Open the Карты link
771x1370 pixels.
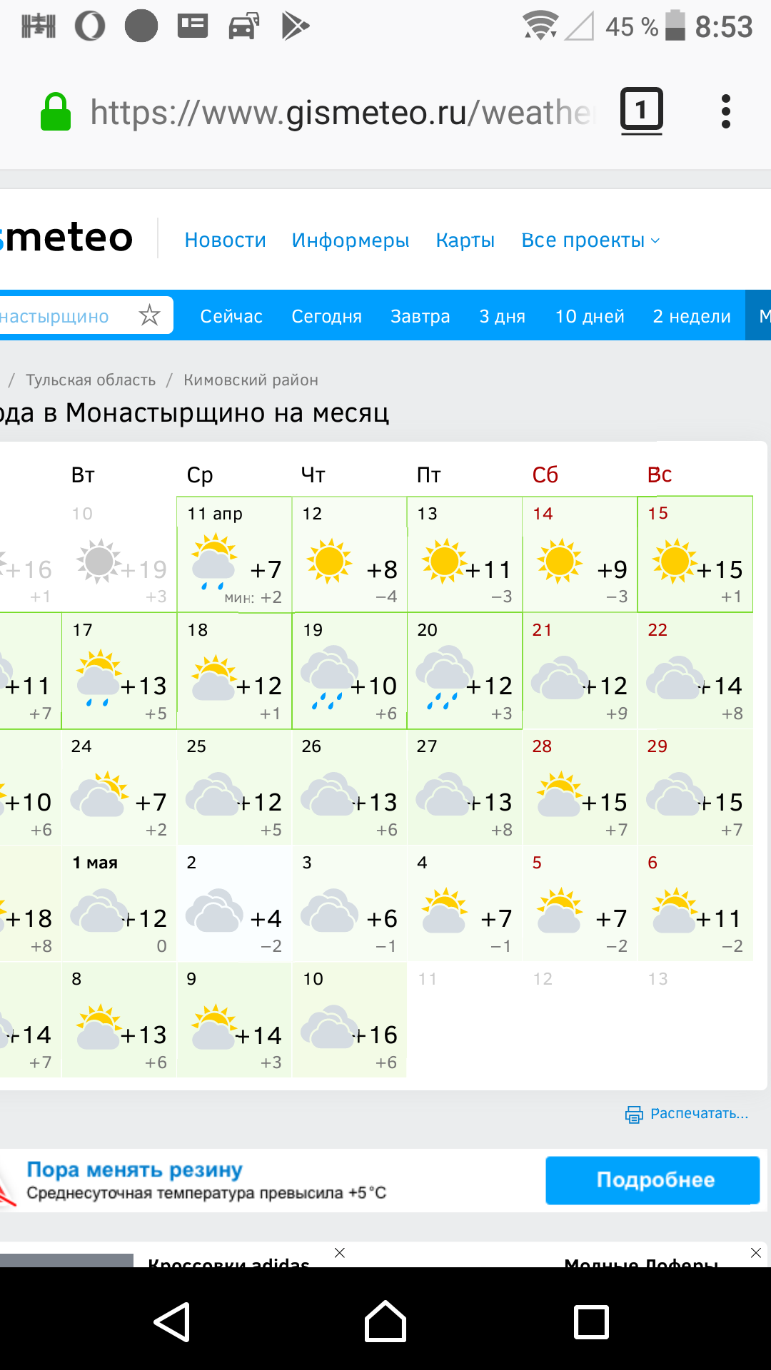465,240
